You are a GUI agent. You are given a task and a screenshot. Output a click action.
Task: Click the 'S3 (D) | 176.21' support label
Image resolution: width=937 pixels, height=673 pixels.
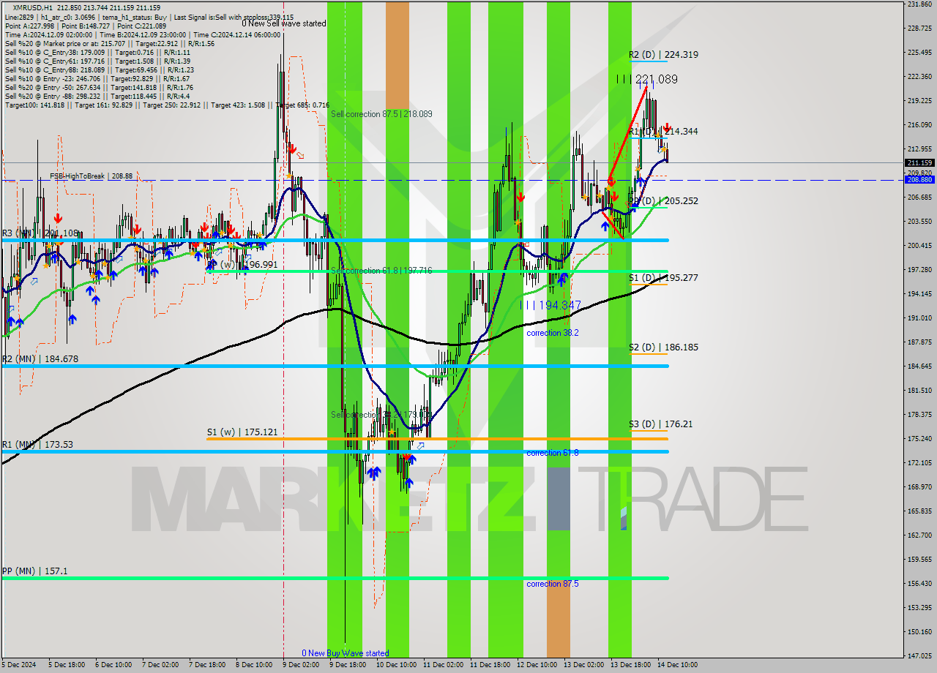pyautogui.click(x=661, y=424)
